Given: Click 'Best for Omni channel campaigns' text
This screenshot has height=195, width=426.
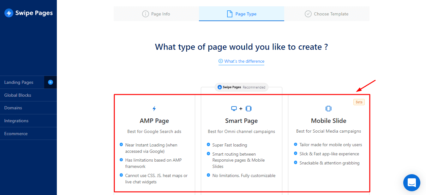Looking at the screenshot, I should 241,131.
